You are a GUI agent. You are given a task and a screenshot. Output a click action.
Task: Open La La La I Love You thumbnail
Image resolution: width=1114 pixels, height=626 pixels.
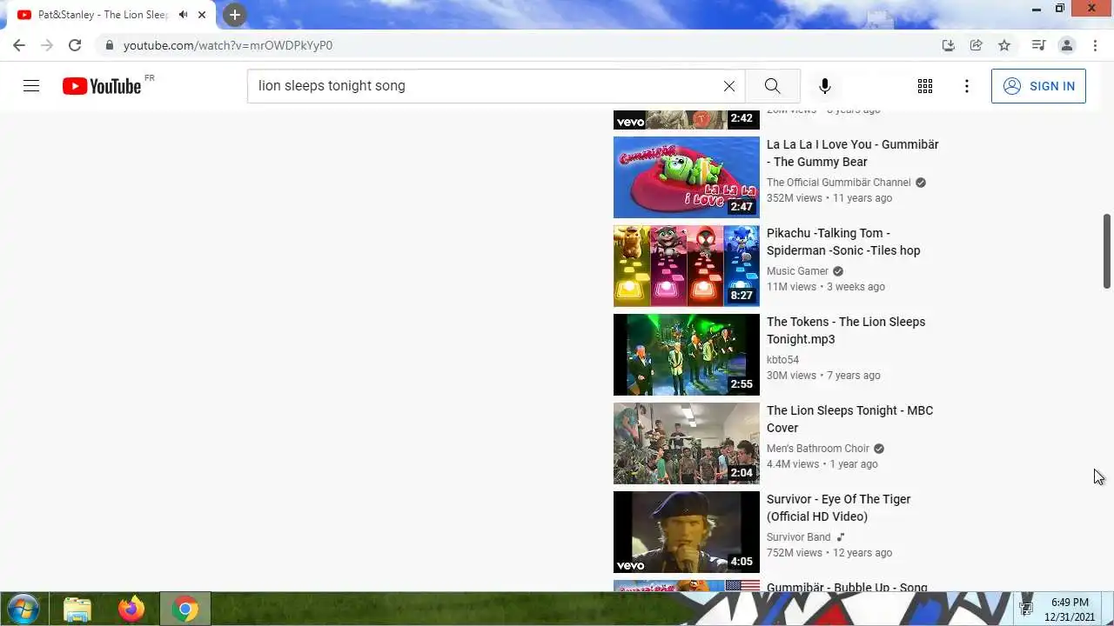click(x=686, y=177)
